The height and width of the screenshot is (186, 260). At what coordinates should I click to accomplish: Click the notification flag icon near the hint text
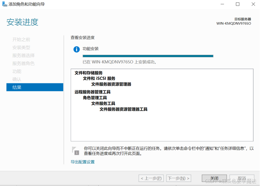(75, 151)
